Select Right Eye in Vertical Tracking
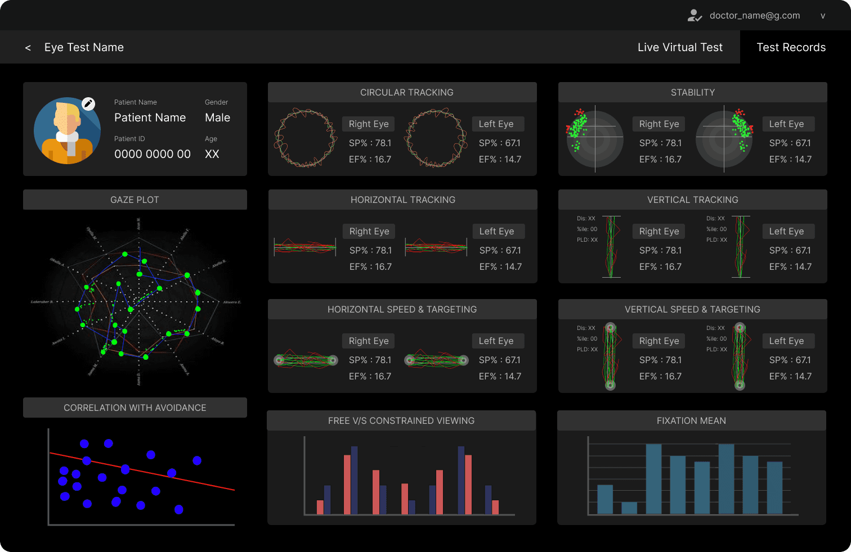Viewport: 851px width, 552px height. point(659,231)
